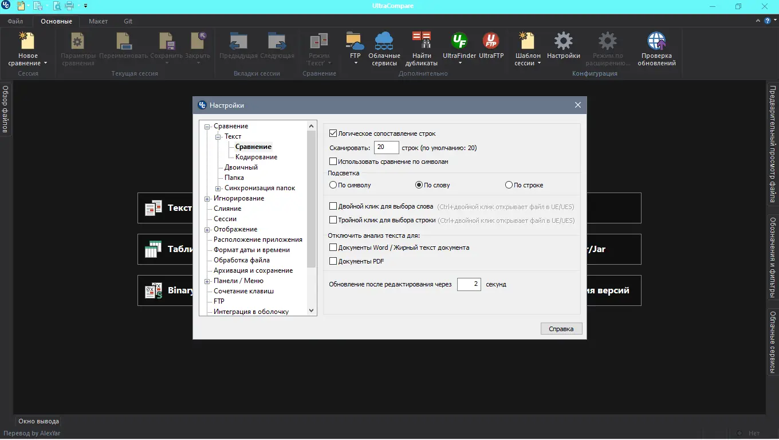
Task: Select Кодирование in the settings tree
Action: [257, 157]
